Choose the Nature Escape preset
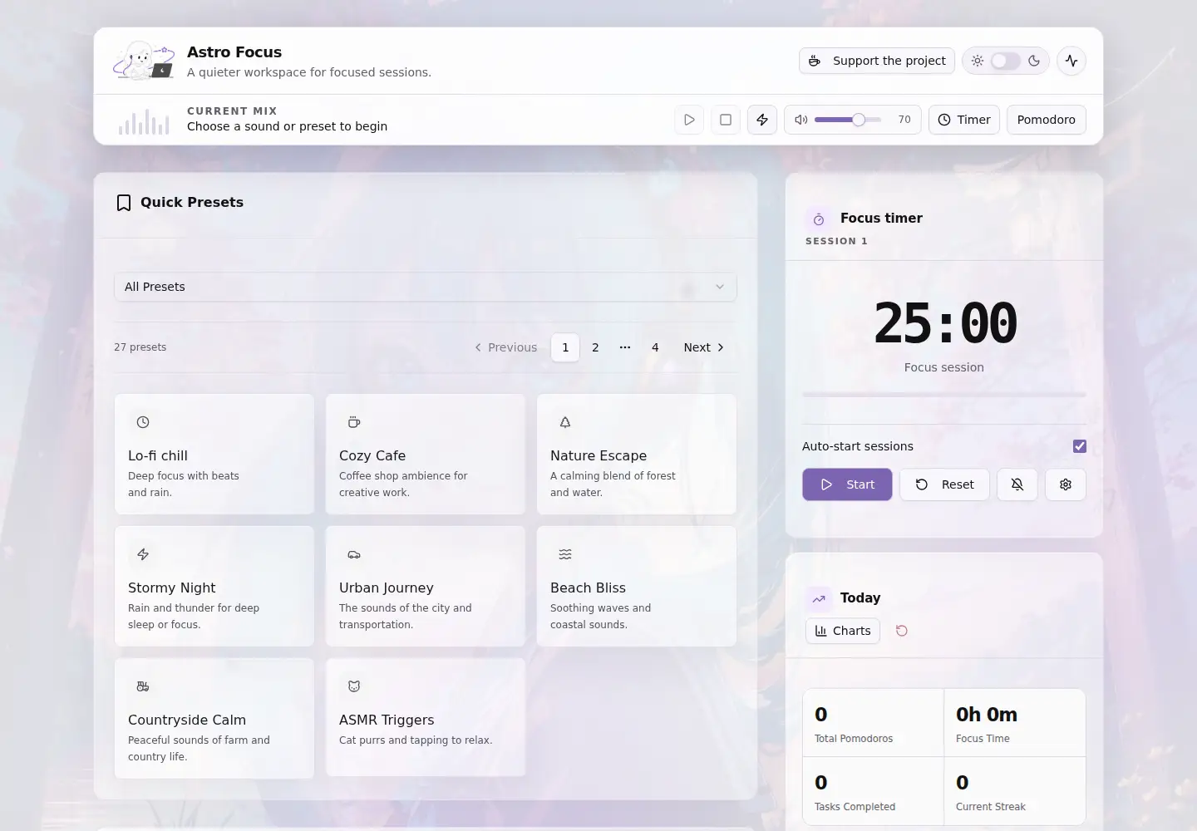Image resolution: width=1197 pixels, height=831 pixels. pyautogui.click(x=637, y=454)
